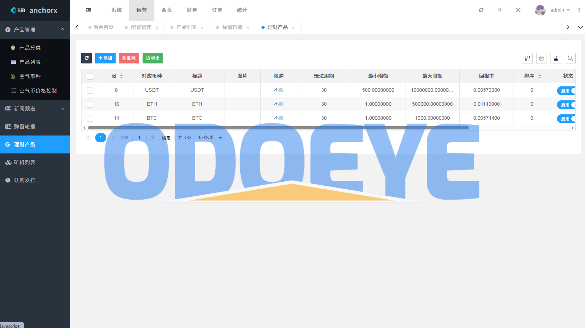Enter fullscreen with the expand icon

(x=518, y=10)
